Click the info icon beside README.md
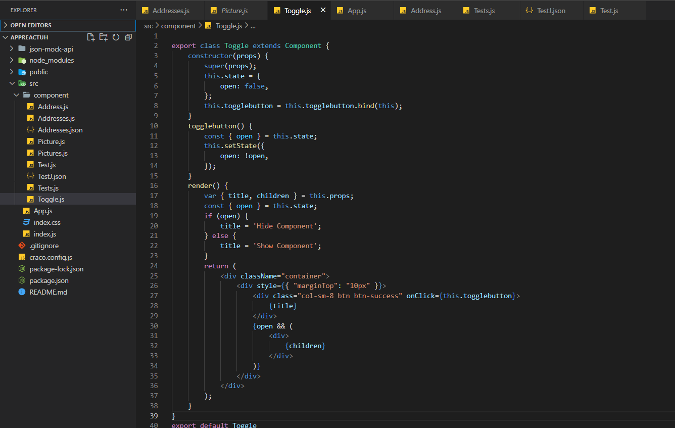This screenshot has height=428, width=675. tap(22, 292)
